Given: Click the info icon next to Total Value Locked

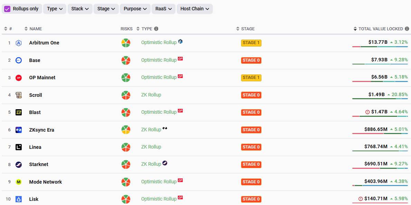Looking at the screenshot, I should point(407,29).
